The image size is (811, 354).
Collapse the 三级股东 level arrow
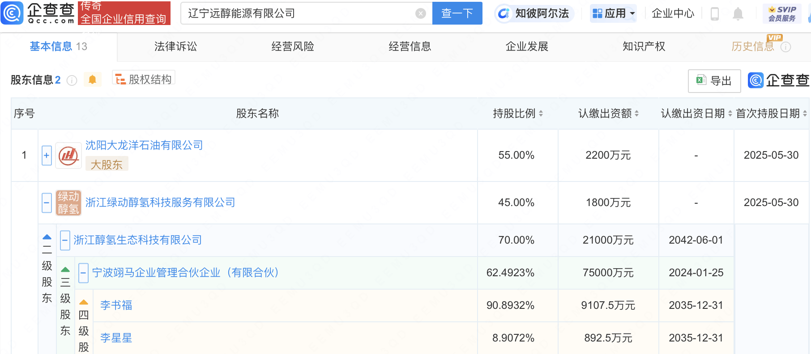65,270
